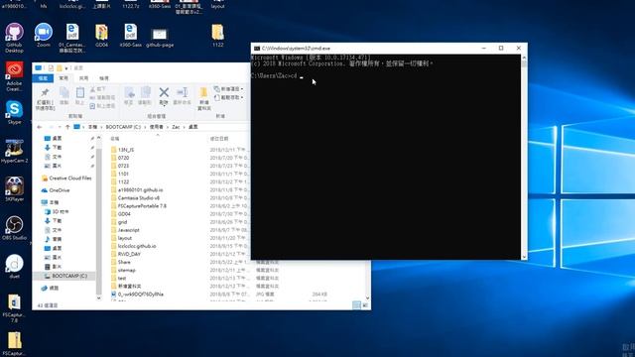
Task: Open the duet desktop shortcut
Action: tap(14, 267)
